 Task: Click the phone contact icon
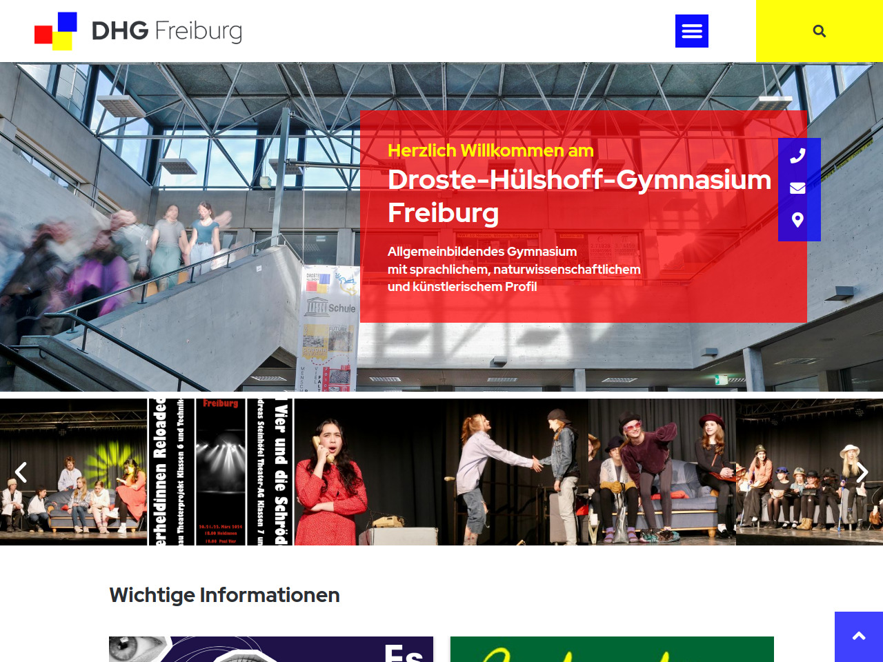(x=797, y=157)
